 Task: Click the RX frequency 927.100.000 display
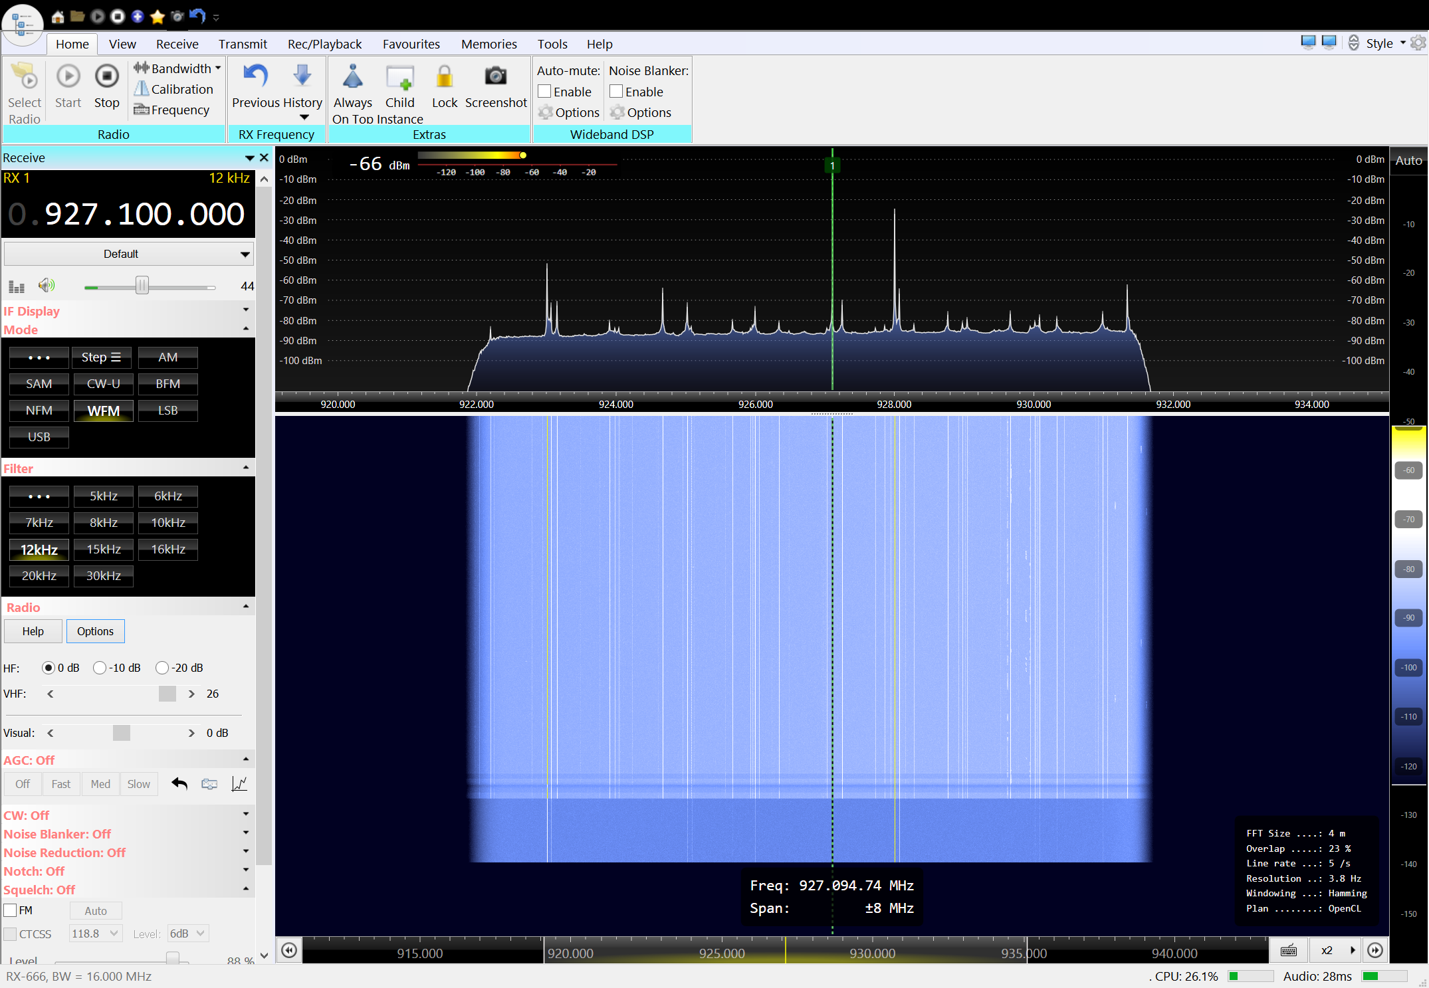(144, 214)
